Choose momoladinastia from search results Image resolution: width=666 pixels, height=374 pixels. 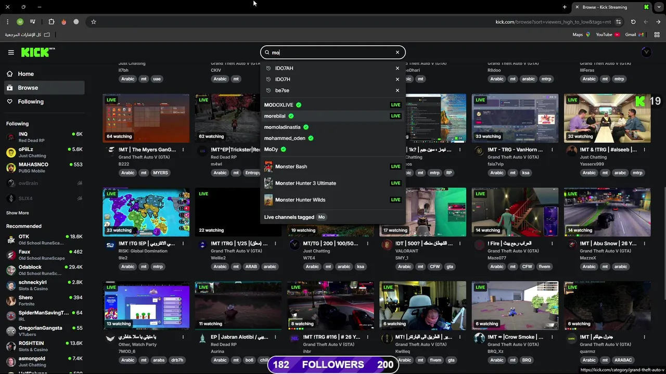332,127
